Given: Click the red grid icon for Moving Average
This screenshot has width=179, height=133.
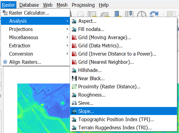Looking at the screenshot, I should (74, 37).
